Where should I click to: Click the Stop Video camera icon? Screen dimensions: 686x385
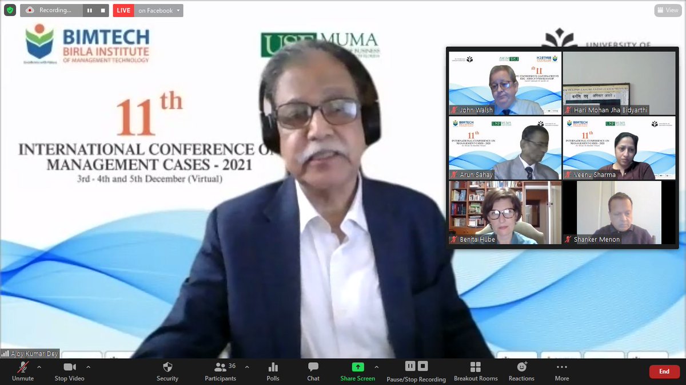tap(69, 367)
